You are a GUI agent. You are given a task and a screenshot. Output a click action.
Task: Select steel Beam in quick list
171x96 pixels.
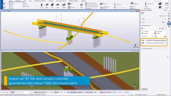11,5
